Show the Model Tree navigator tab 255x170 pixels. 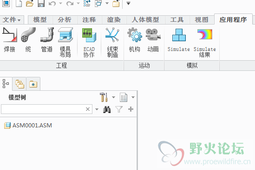pos(6,84)
